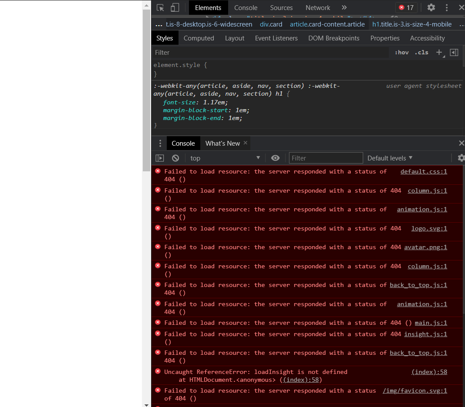465x407 pixels.
Task: Switch to the Network panel
Action: click(x=318, y=7)
